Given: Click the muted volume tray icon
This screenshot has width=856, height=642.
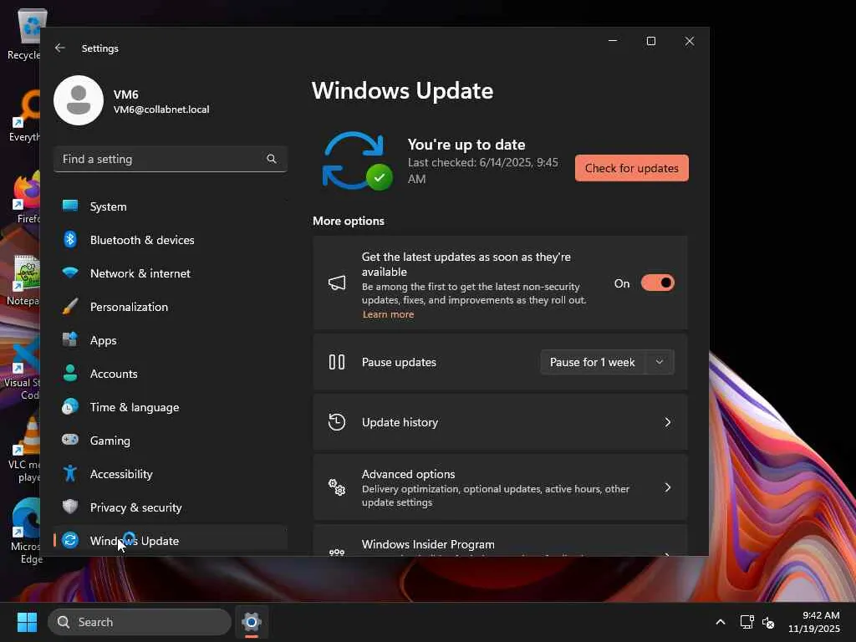Looking at the screenshot, I should 768,622.
